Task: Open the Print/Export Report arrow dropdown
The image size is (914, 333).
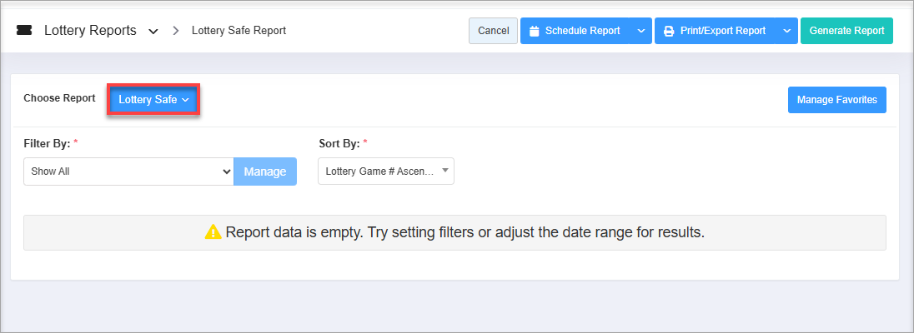Action: tap(786, 31)
